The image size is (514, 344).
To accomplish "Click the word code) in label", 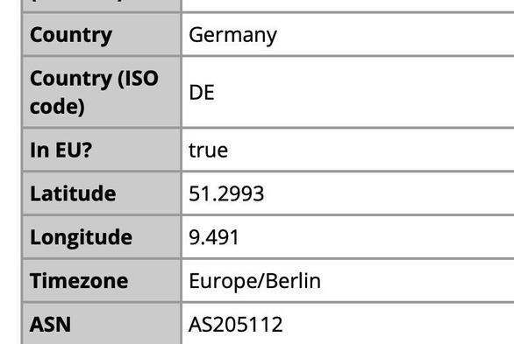I will point(57,107).
